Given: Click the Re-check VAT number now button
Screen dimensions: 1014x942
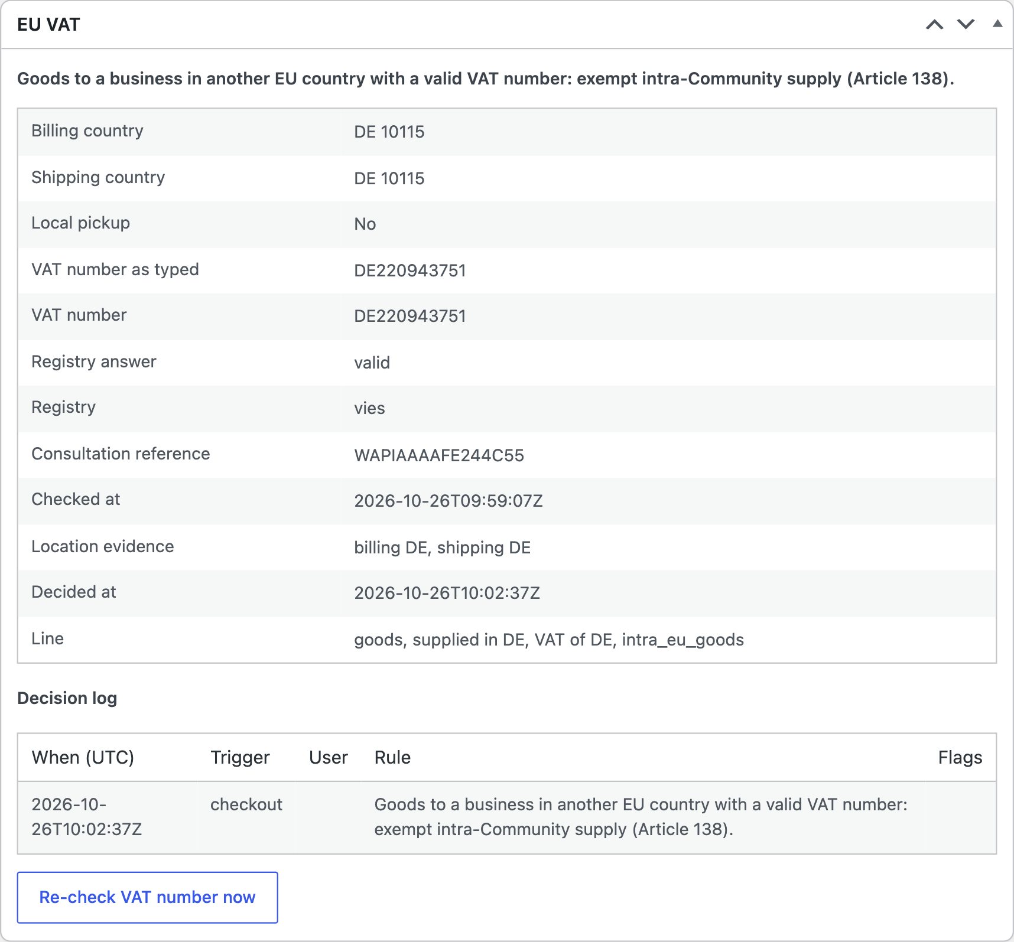Looking at the screenshot, I should [148, 897].
